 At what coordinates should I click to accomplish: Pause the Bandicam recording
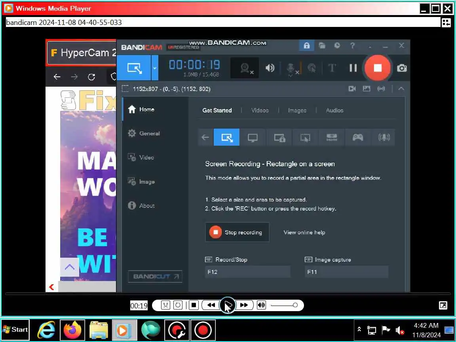pyautogui.click(x=353, y=68)
